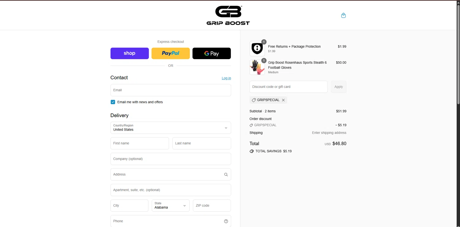The height and width of the screenshot is (227, 460).
Task: Focus the Phone input field
Action: 171,221
